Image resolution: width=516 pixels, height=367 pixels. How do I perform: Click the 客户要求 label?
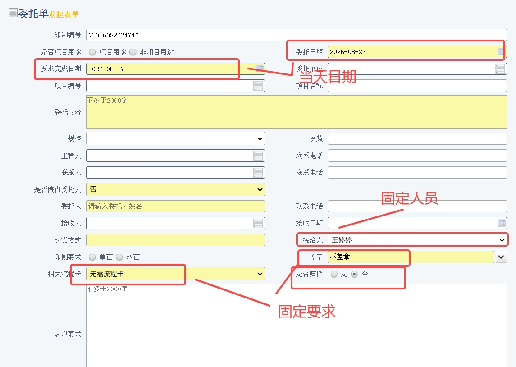(68, 335)
